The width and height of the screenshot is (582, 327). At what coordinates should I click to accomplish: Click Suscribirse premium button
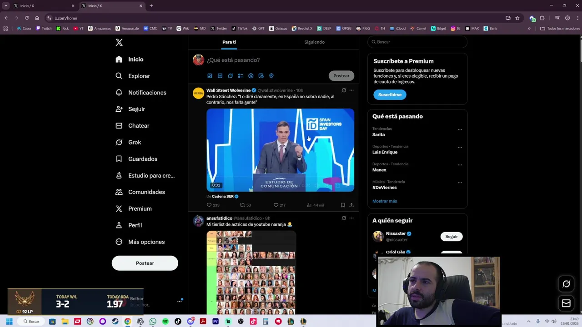390,94
